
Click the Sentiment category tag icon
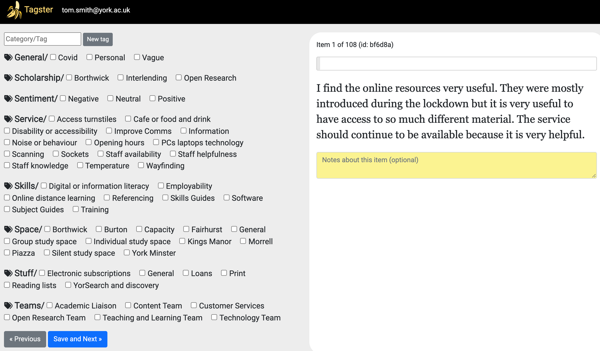pyautogui.click(x=8, y=99)
